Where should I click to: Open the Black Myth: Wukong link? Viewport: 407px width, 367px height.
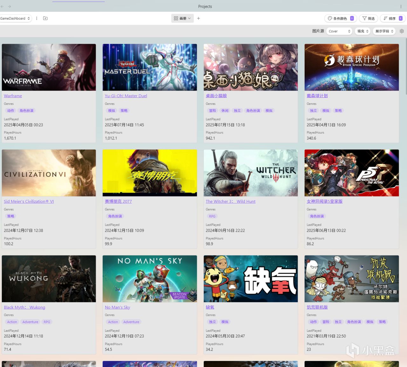tap(24, 307)
